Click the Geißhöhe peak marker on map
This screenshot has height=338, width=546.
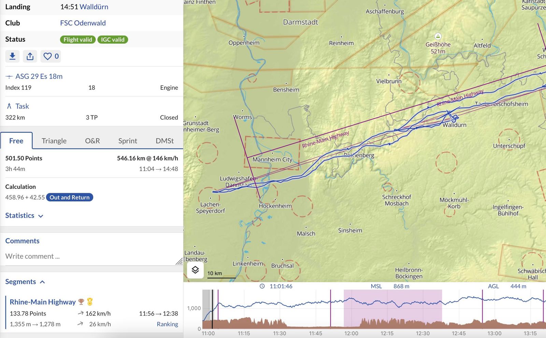(x=438, y=36)
